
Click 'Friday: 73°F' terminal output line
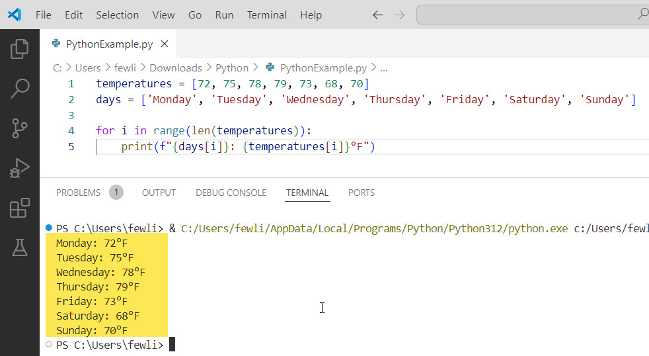pyautogui.click(x=91, y=301)
